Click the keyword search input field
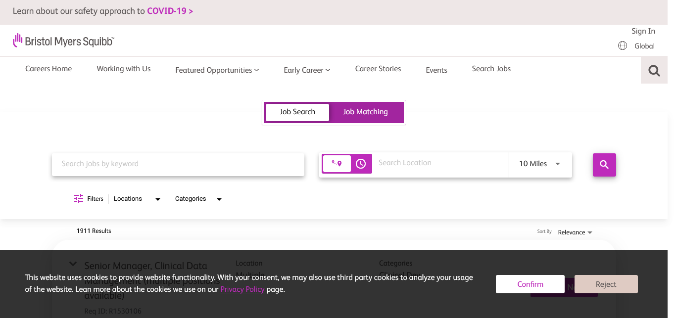 (x=178, y=164)
